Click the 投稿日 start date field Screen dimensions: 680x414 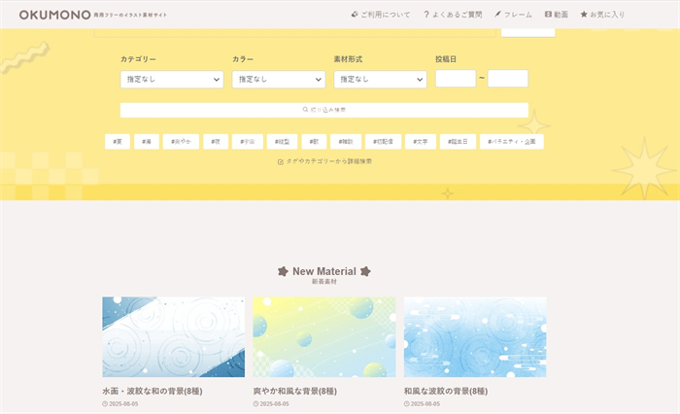456,79
